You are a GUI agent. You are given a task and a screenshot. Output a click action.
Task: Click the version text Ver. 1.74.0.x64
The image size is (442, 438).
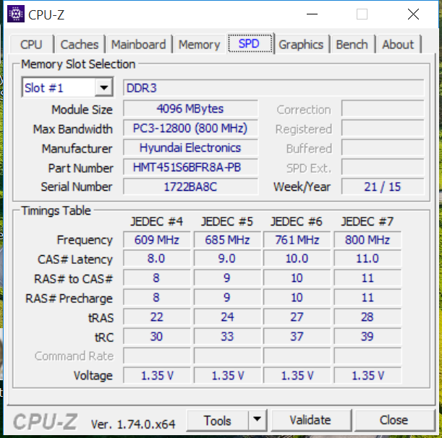tap(133, 424)
